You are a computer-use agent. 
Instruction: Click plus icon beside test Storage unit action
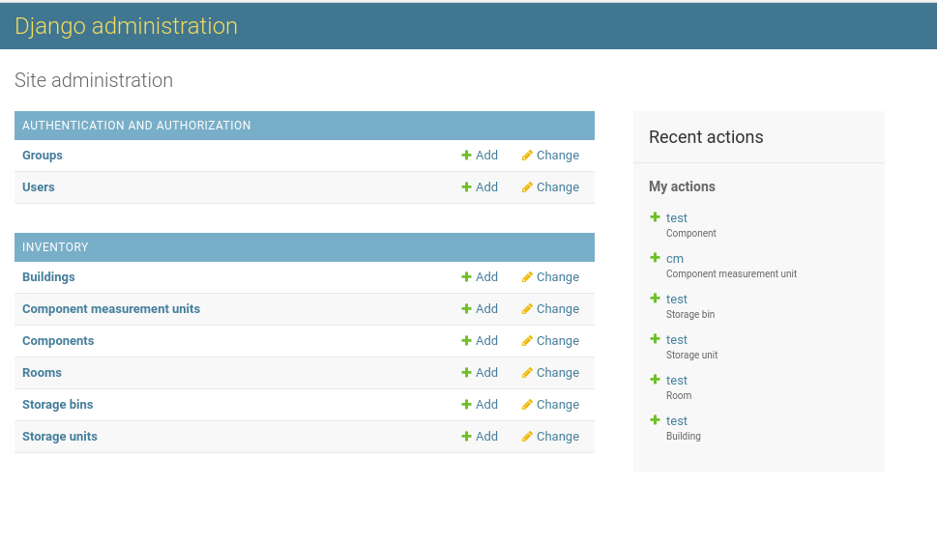point(655,339)
